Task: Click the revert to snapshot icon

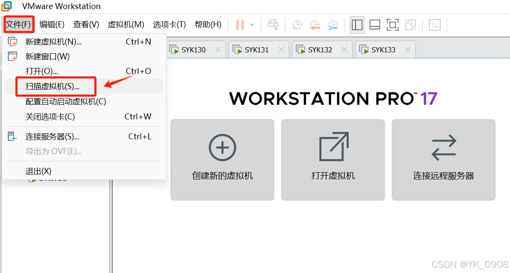Action: [x=315, y=25]
